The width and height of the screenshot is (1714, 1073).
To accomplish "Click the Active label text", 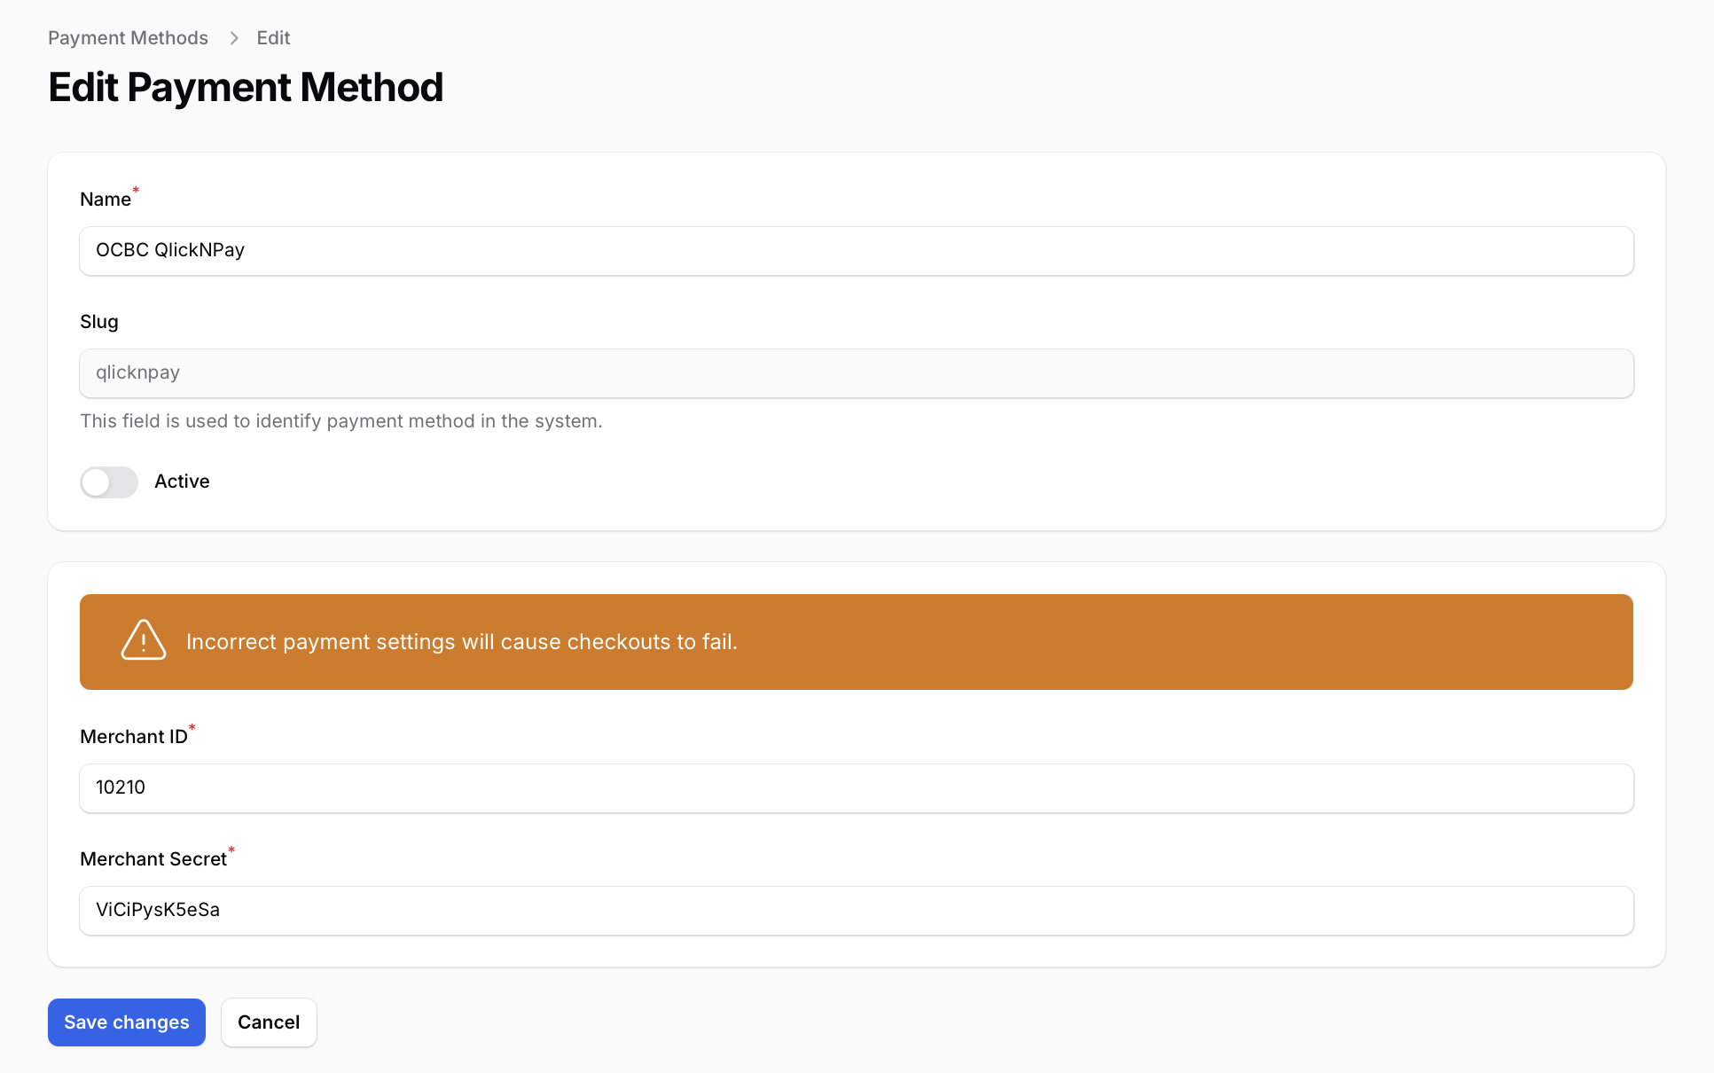I will click(182, 482).
